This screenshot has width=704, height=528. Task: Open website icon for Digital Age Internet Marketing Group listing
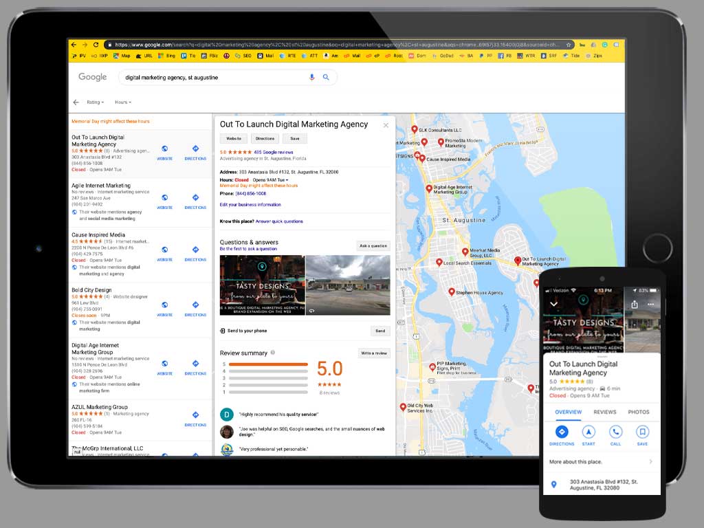click(x=165, y=364)
